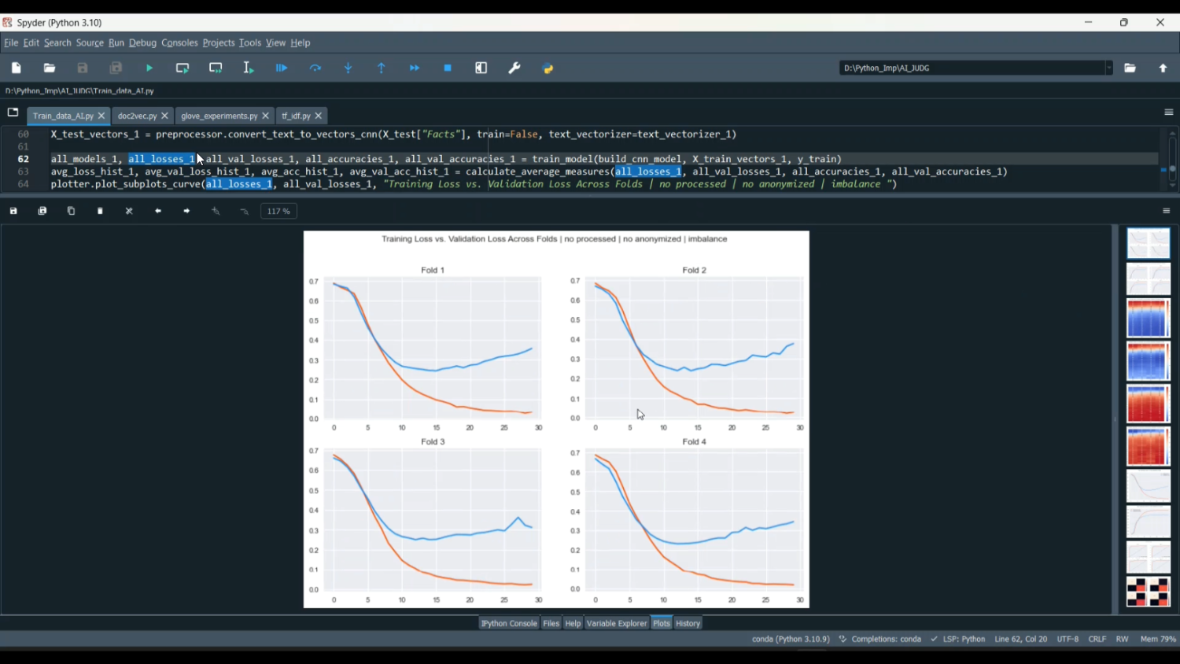Copy the plot to clipboard
Viewport: 1180px width, 664px height.
(71, 211)
